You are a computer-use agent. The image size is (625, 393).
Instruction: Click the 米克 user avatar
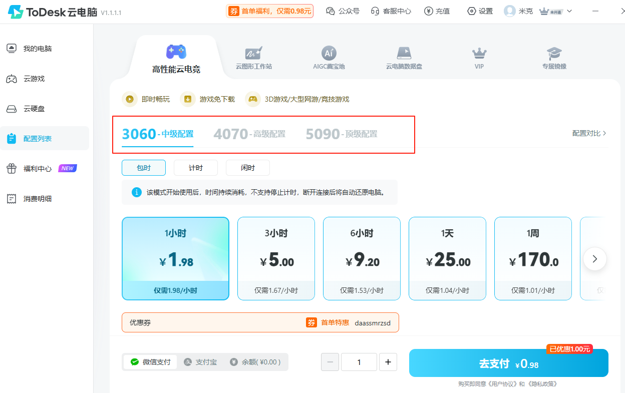(x=510, y=11)
